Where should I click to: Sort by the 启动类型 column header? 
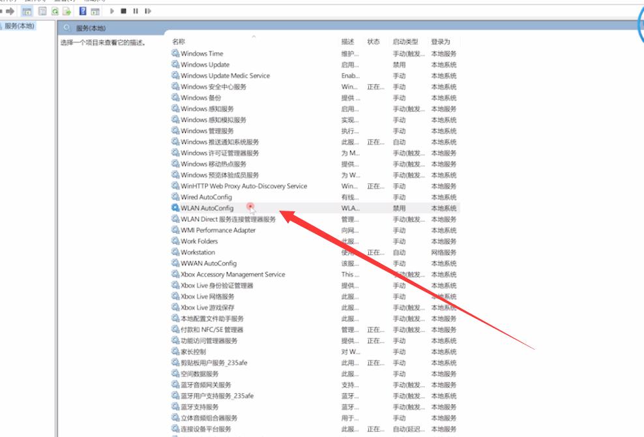[405, 42]
